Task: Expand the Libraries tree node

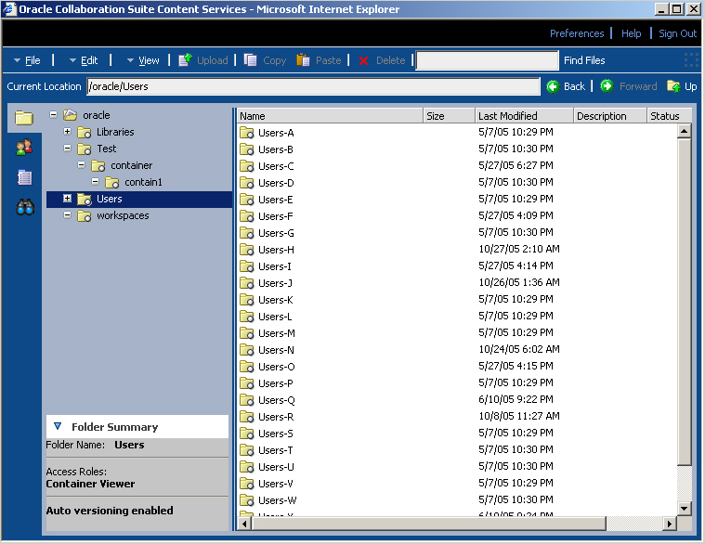Action: [68, 131]
